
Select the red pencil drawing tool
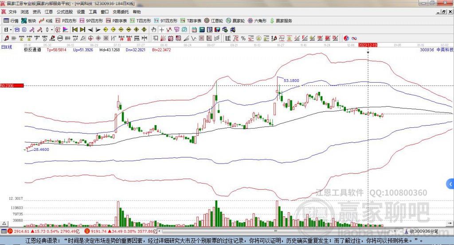tap(6, 38)
